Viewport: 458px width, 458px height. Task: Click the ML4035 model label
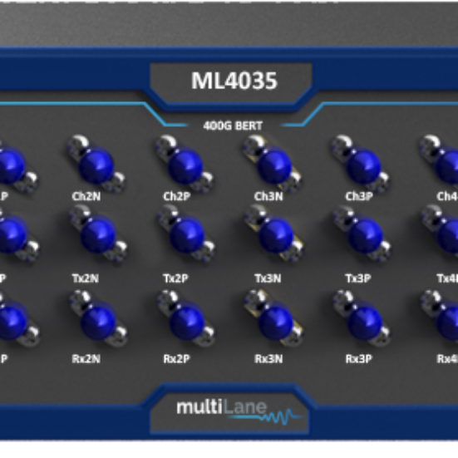[234, 81]
